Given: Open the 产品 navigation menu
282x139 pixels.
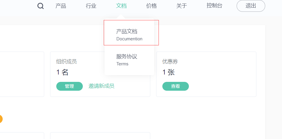Looking at the screenshot, I should point(61,6).
